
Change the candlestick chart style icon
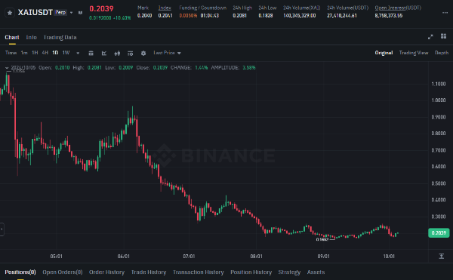click(x=117, y=53)
